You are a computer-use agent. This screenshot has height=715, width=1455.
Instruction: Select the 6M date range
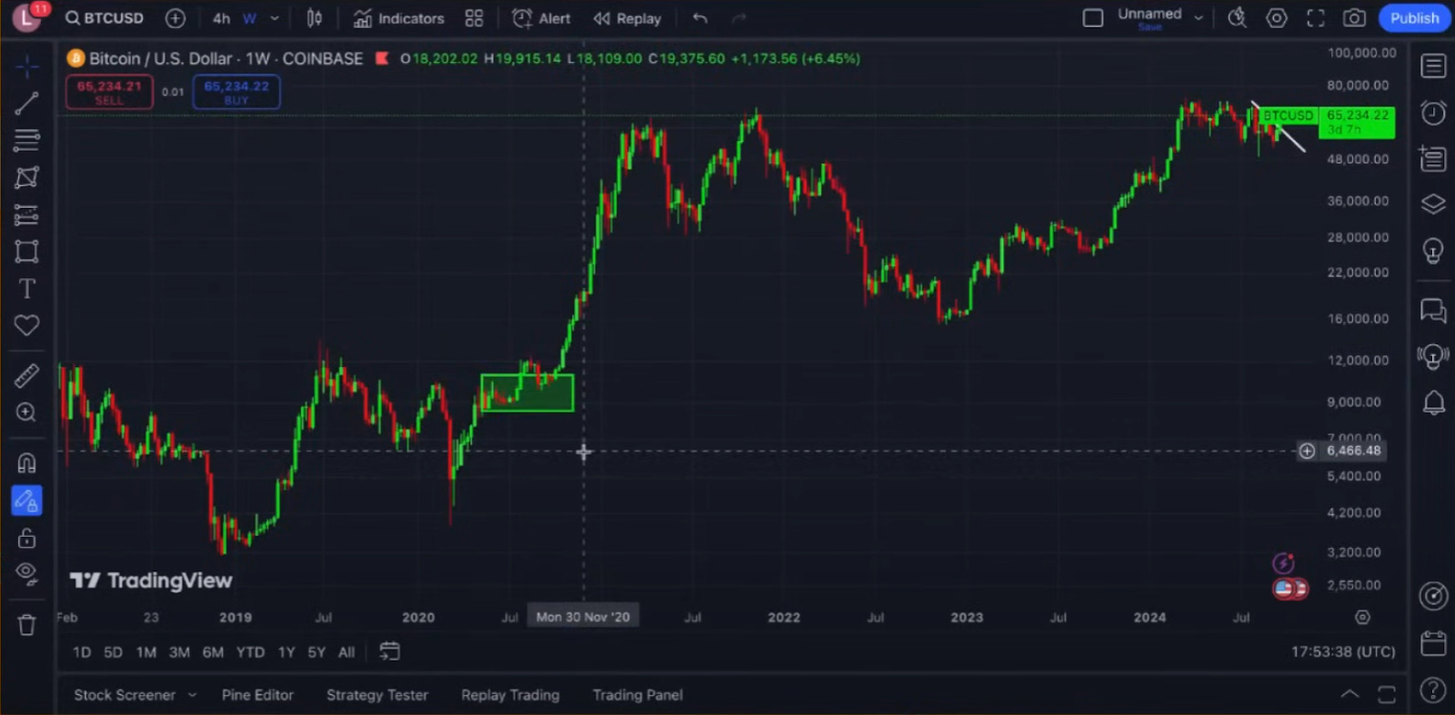(x=213, y=652)
